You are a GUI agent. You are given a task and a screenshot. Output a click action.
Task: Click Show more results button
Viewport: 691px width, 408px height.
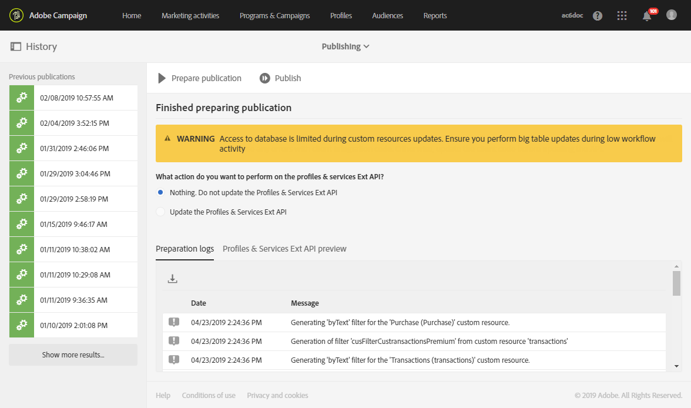pyautogui.click(x=73, y=355)
